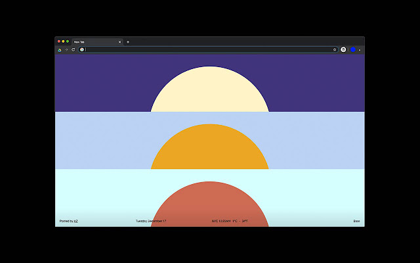Open the white circular extension icon

343,50
